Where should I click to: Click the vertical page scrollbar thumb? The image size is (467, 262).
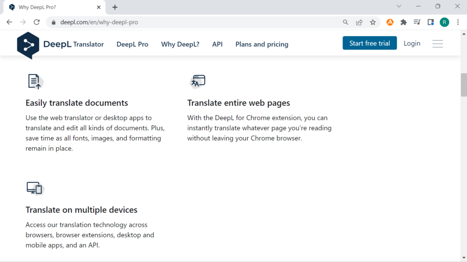464,85
